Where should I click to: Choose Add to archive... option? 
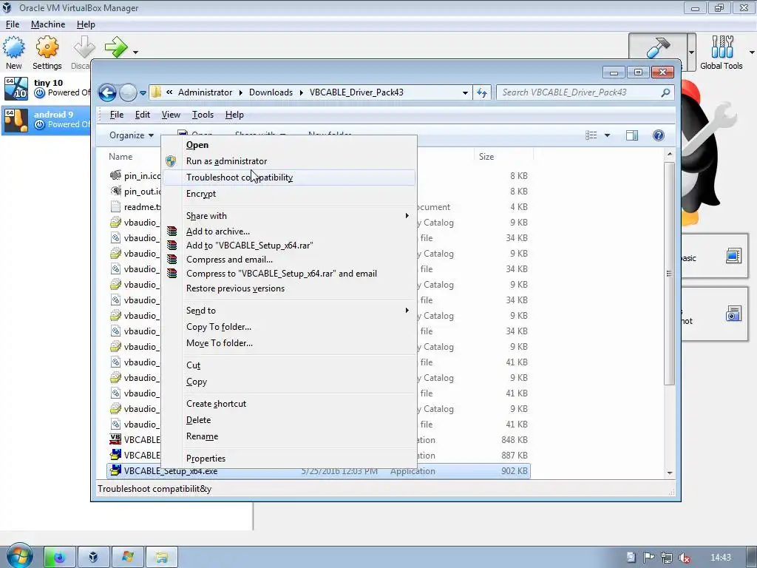(x=289, y=231)
